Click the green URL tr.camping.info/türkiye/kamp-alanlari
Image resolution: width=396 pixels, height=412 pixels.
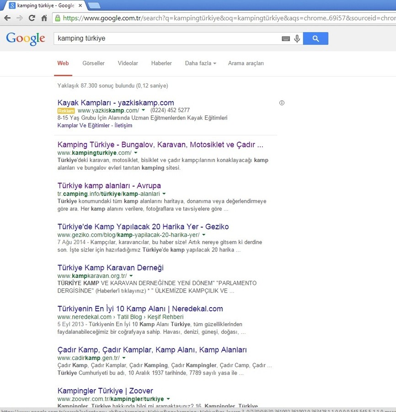[109, 194]
